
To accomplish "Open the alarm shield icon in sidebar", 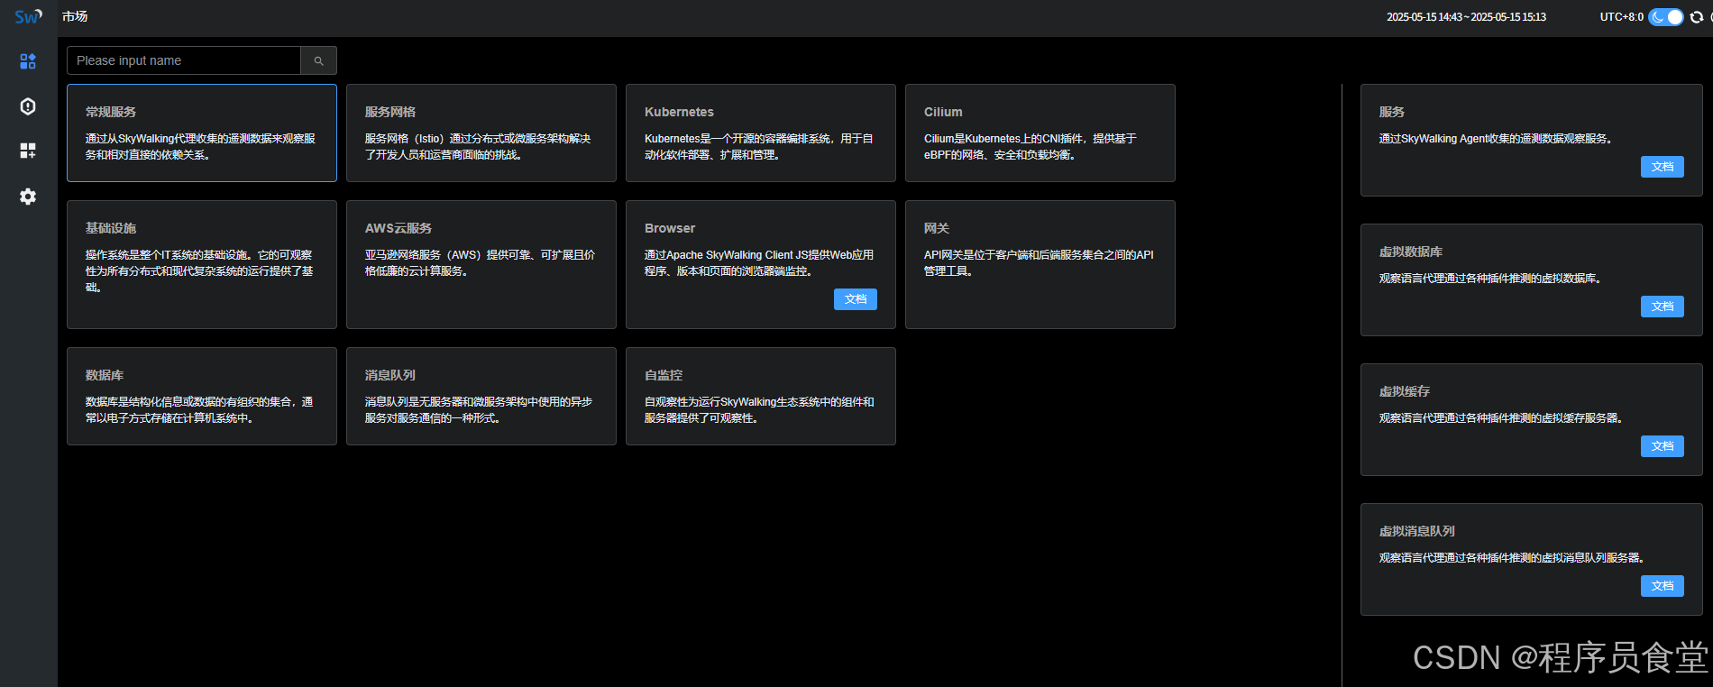I will coord(28,106).
